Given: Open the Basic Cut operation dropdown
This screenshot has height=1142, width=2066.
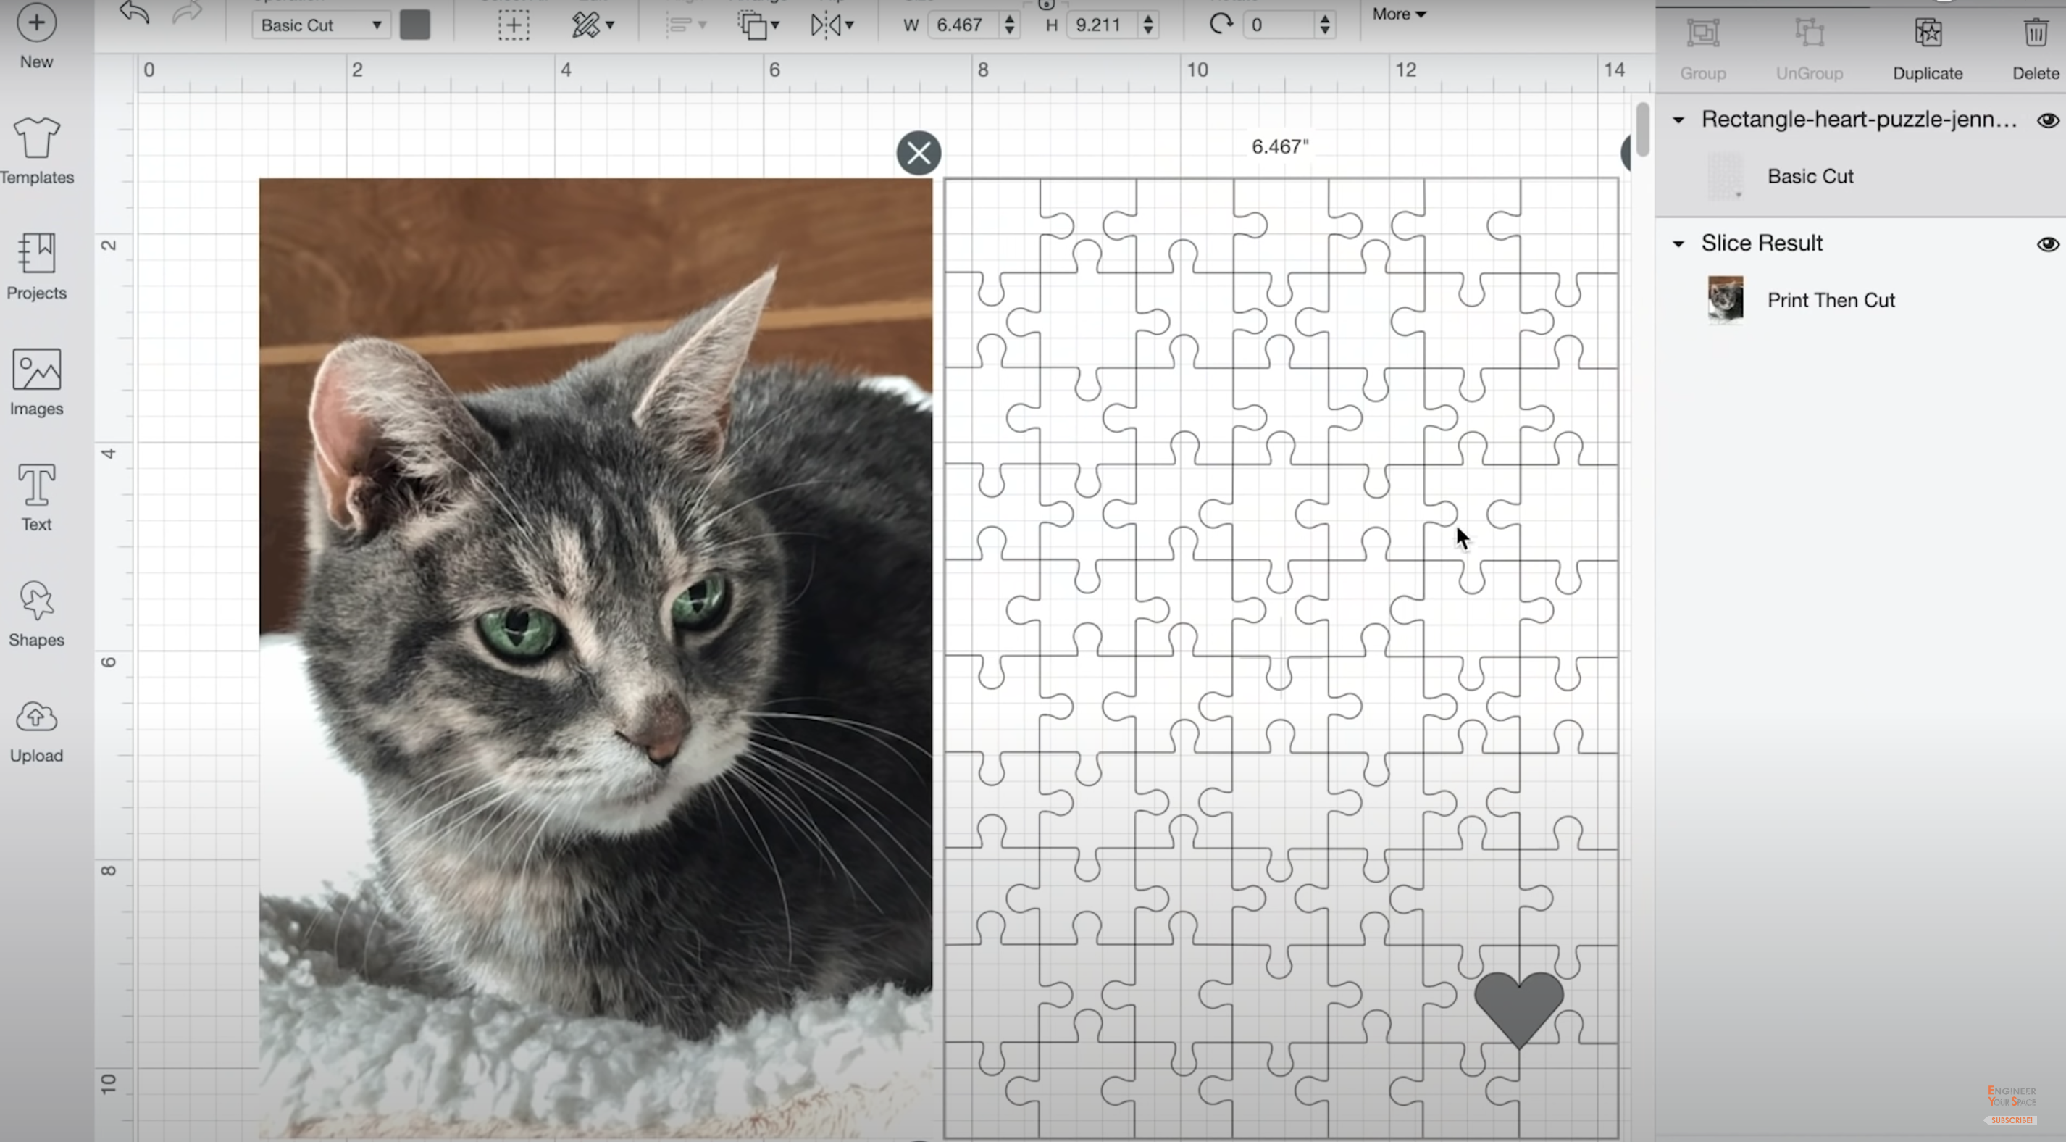Looking at the screenshot, I should 319,24.
